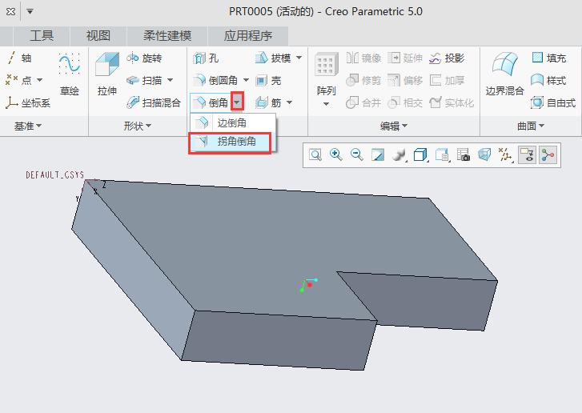The height and width of the screenshot is (413, 582).
Task: Open saved orientations box icon
Action: point(420,154)
